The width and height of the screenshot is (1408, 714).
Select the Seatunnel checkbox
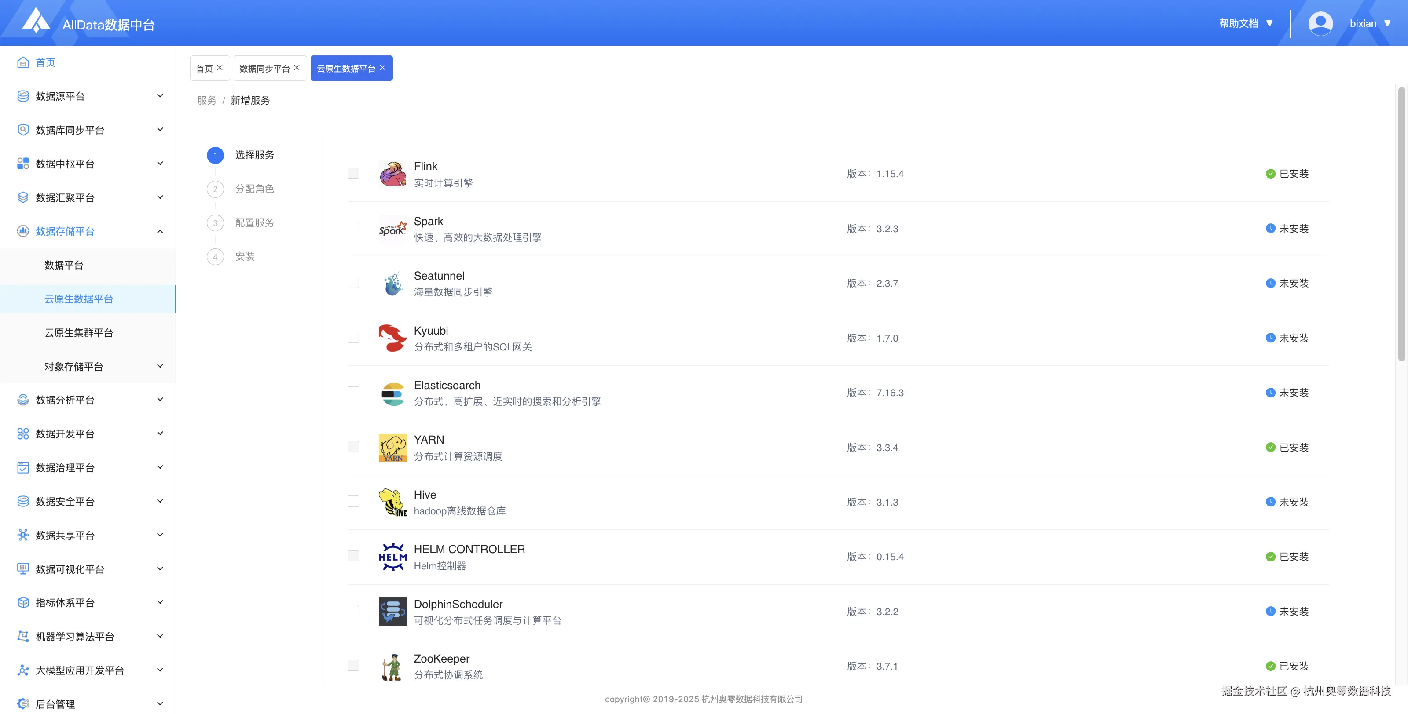[x=353, y=283]
